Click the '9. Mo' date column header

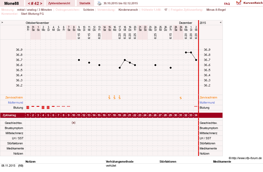coord(79,28)
